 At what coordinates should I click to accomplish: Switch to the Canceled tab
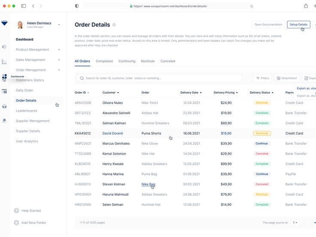point(168,61)
